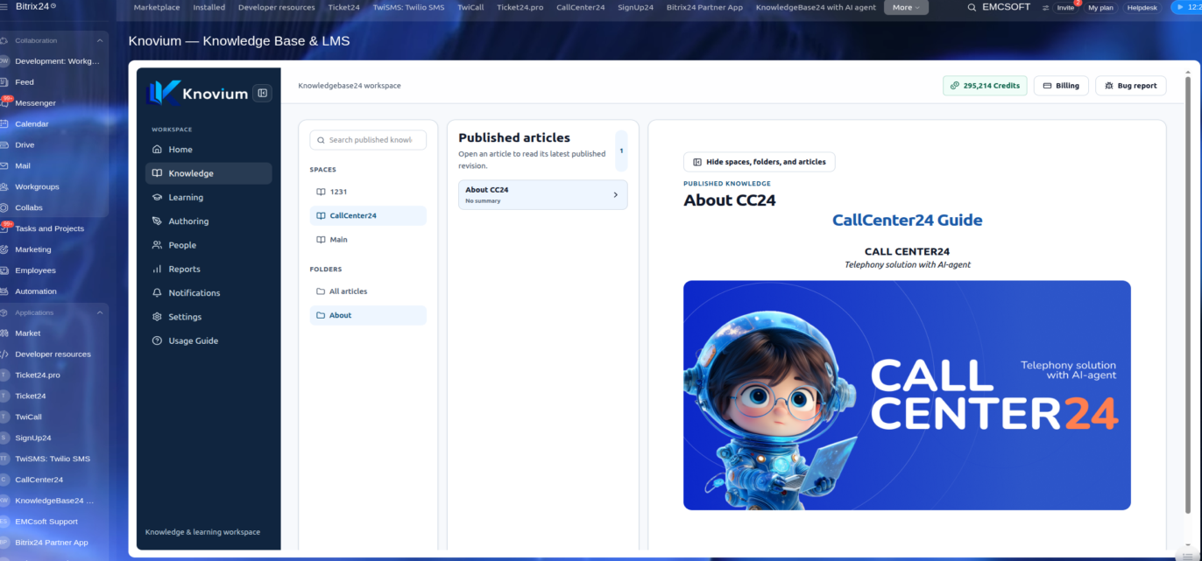The image size is (1202, 561).
Task: Collapse the Collaboration menu section
Action: coord(99,40)
